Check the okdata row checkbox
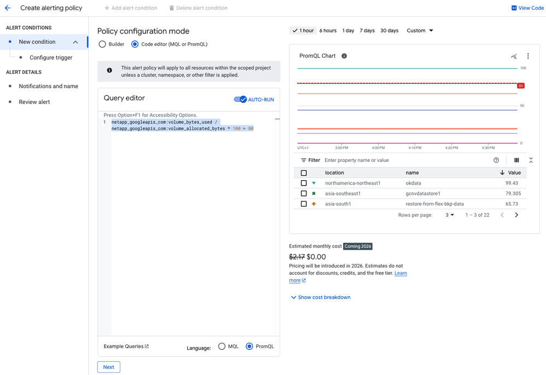546x375 pixels. pos(304,183)
